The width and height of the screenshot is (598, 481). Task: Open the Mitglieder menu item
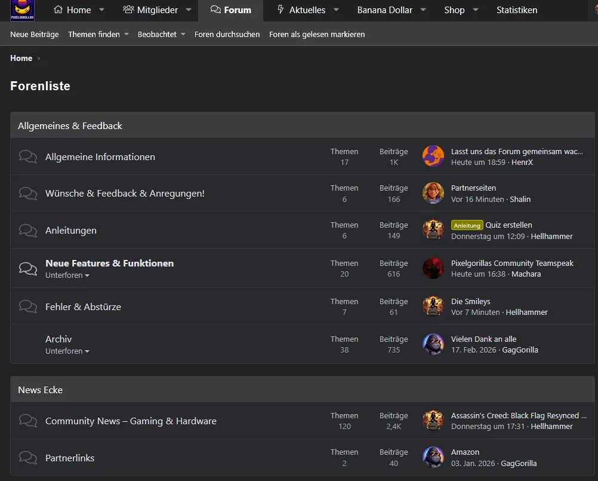tap(150, 10)
